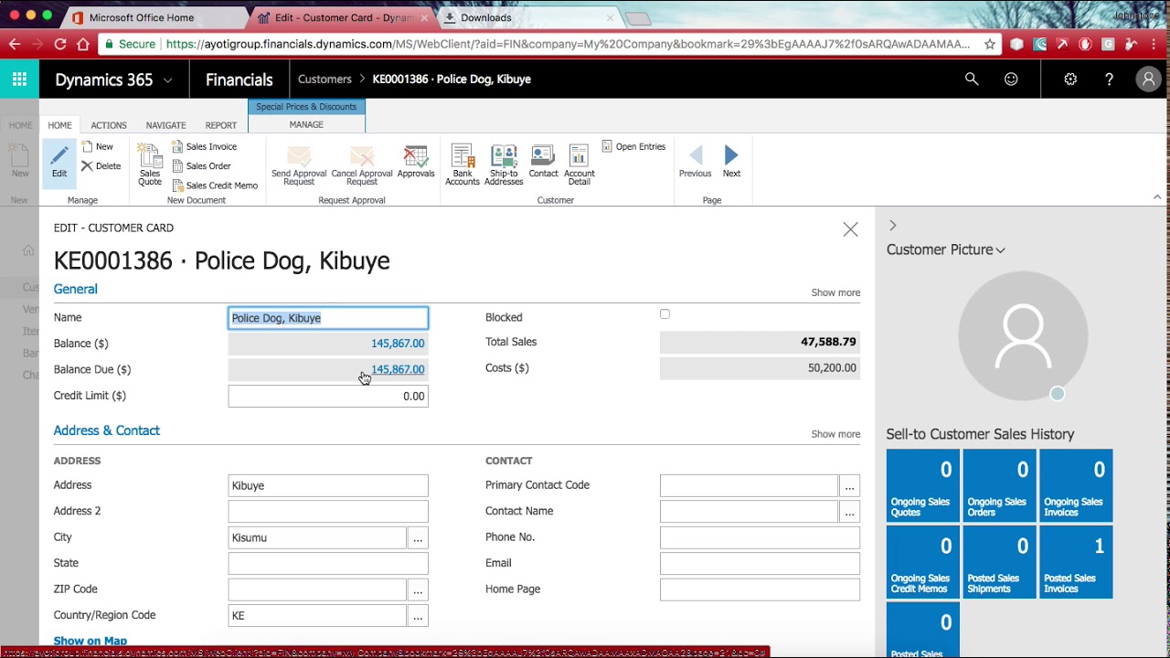Open City lookup ellipsis button
The width and height of the screenshot is (1170, 658).
418,538
